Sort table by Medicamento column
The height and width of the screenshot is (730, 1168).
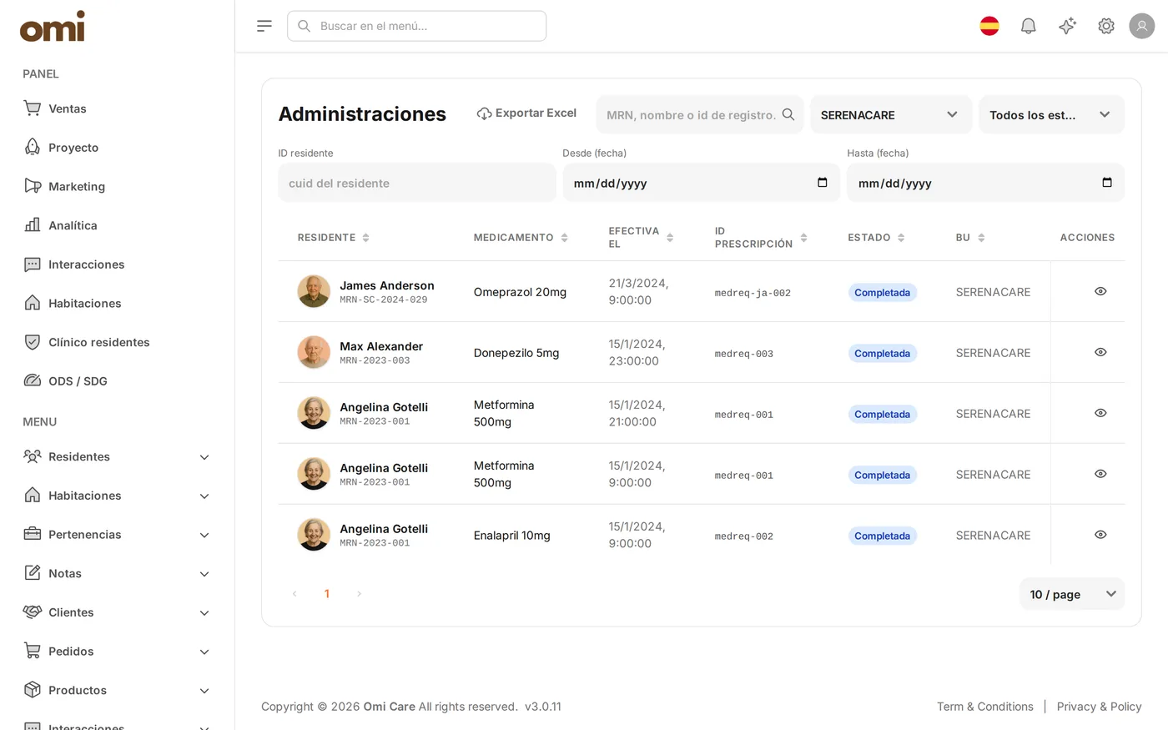(521, 238)
